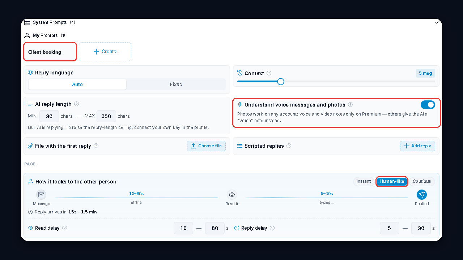Click the history icon beside Context
This screenshot has width=463, height=260.
[x=240, y=73]
